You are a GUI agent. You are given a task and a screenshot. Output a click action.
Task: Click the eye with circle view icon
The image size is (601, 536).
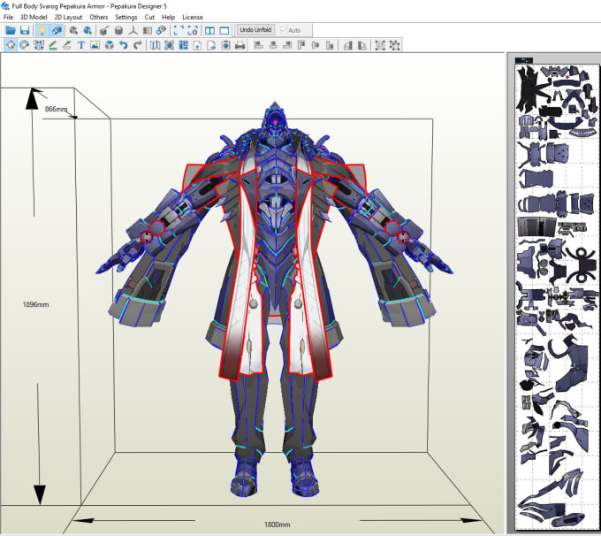(162, 30)
